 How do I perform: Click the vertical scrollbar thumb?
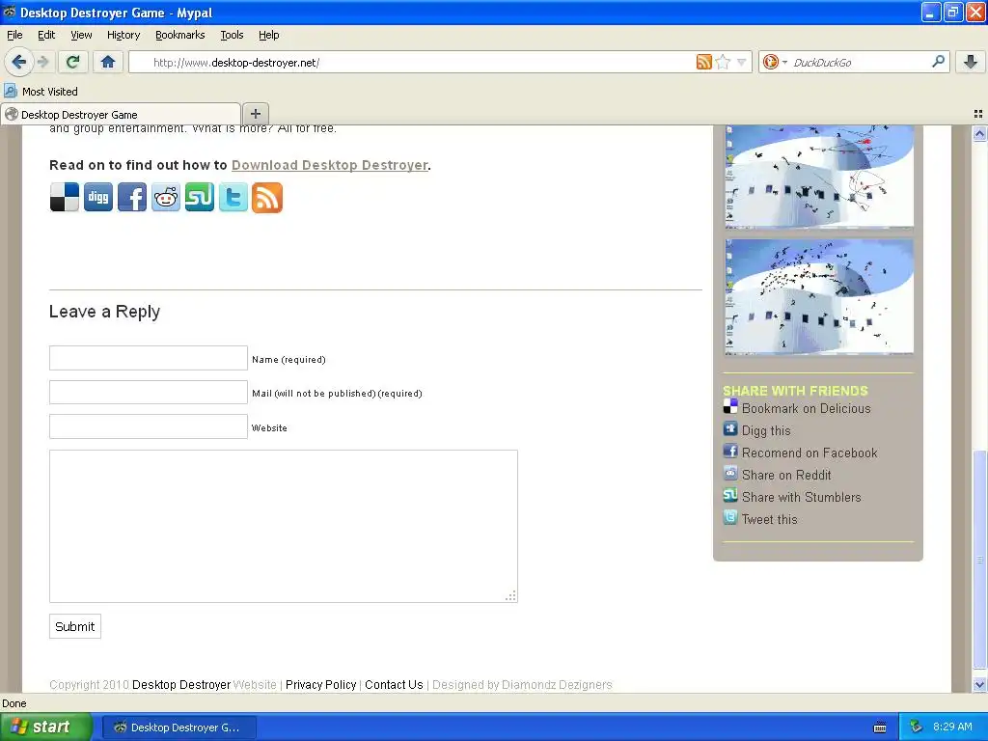tap(979, 560)
